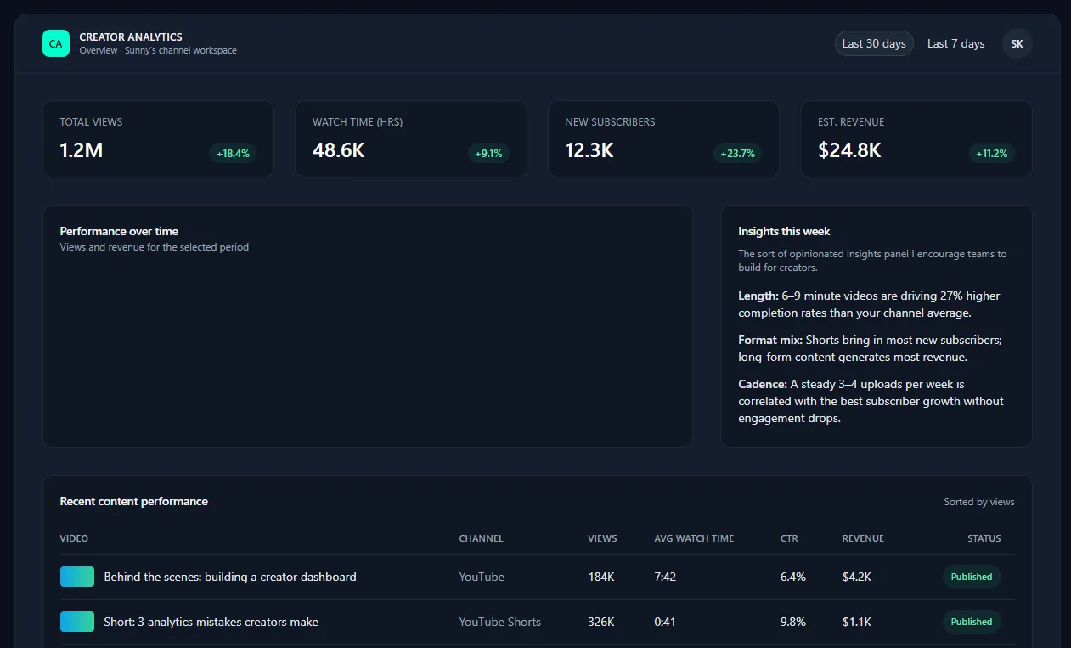Click the Est. Revenue $24.8K value

(849, 150)
